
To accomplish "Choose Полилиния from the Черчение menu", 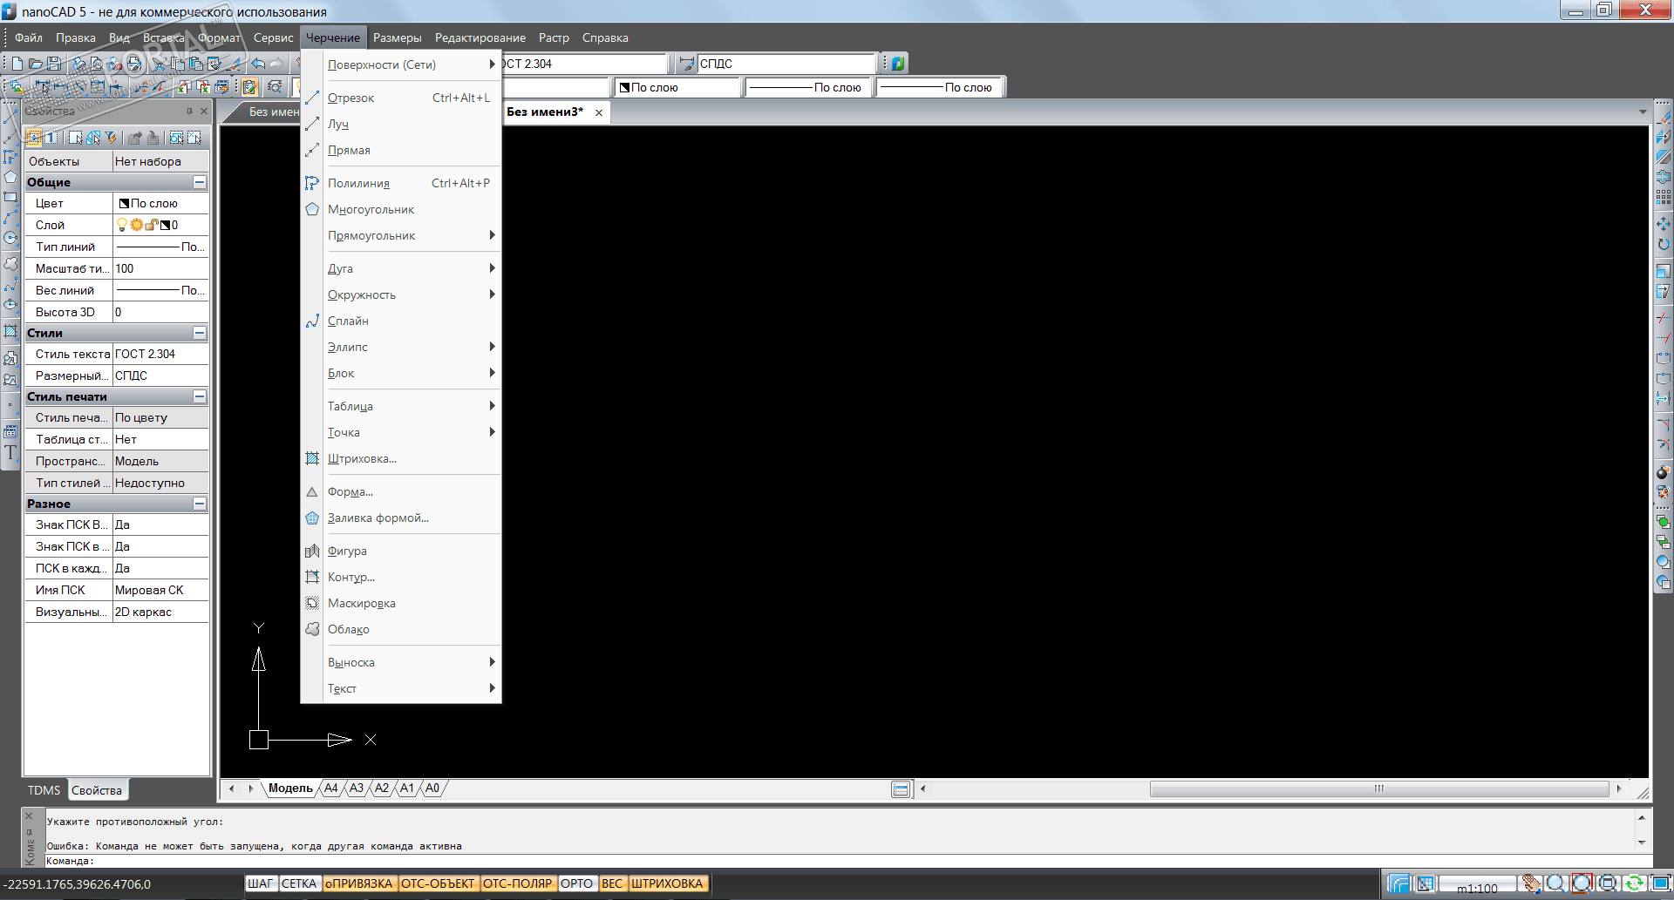I will pyautogui.click(x=401, y=183).
